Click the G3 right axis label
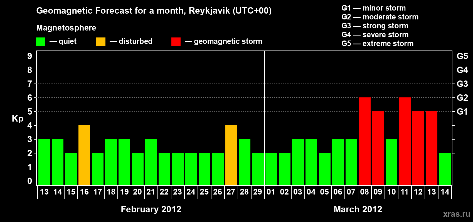Viewport: 473px width, 222px height. point(462,84)
